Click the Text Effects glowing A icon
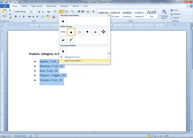This screenshot has height=138, width=193. tap(43, 16)
